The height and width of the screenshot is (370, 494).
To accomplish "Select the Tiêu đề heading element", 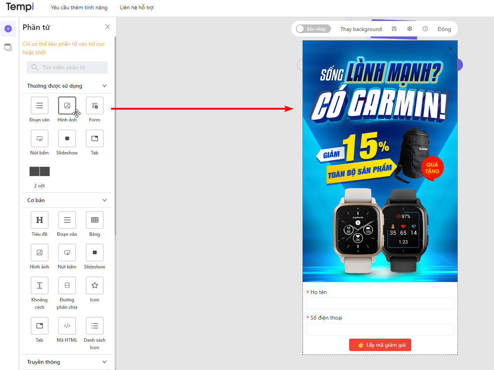I will tap(40, 220).
